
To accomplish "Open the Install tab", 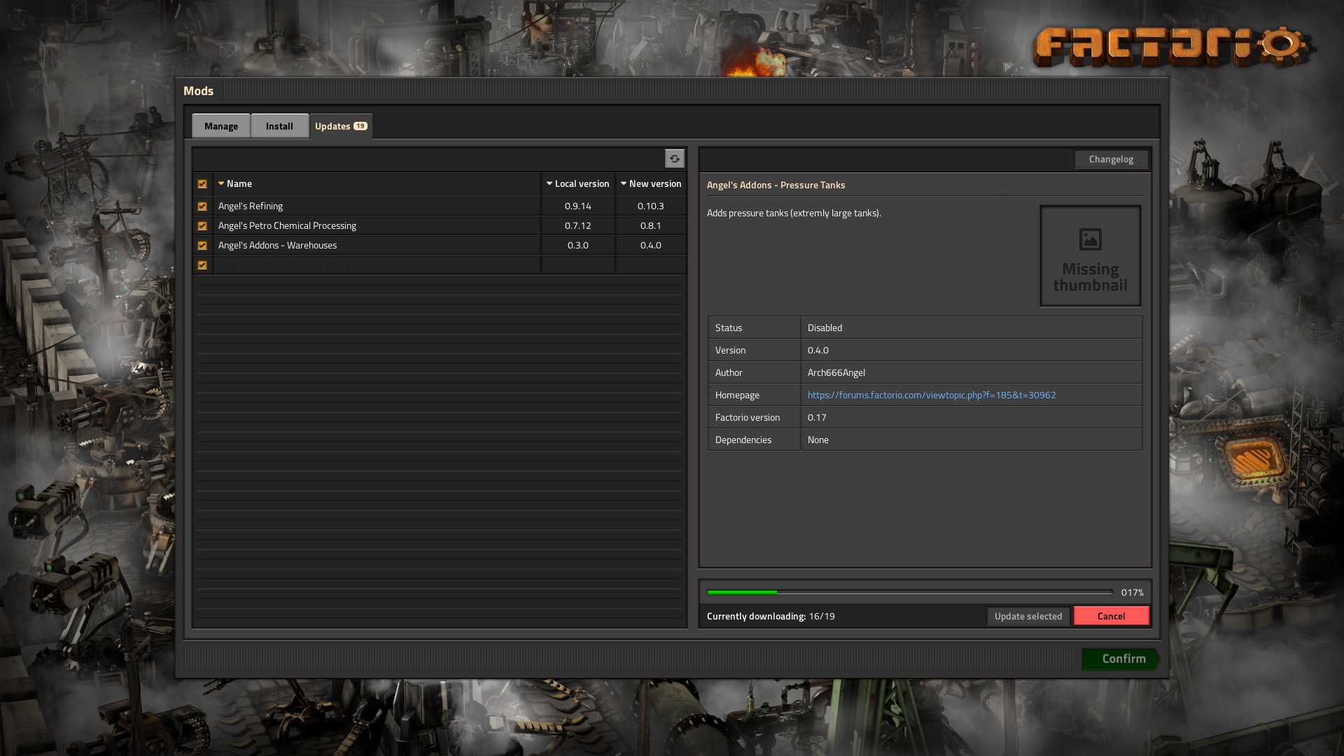I will tap(279, 127).
